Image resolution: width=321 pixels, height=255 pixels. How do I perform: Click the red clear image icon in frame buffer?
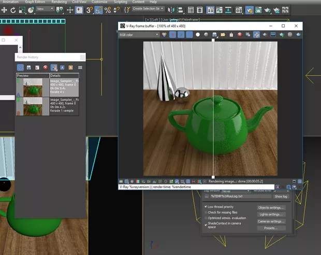(239, 35)
